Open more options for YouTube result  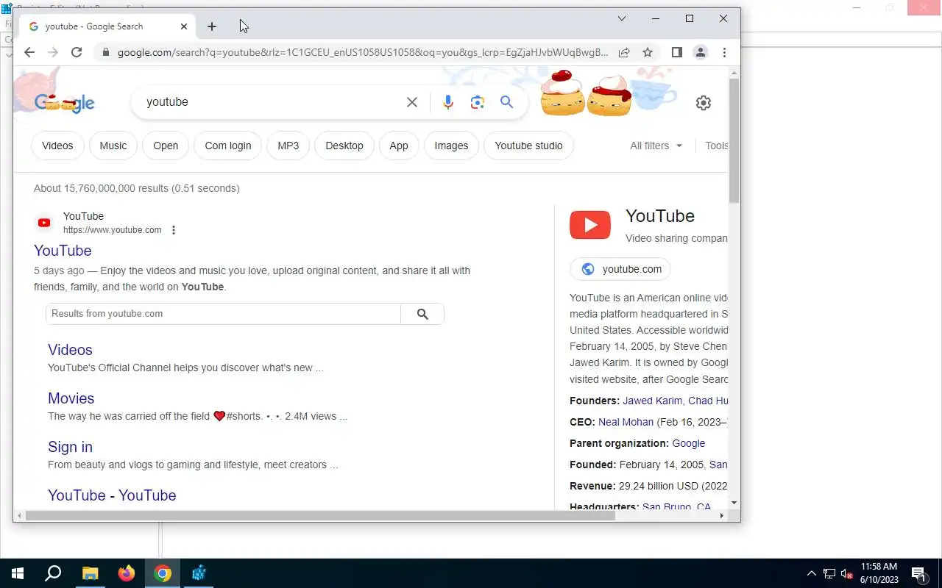[174, 230]
